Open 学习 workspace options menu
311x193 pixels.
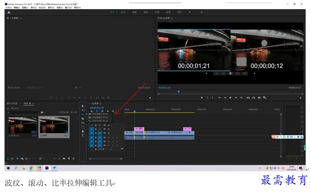(117, 12)
